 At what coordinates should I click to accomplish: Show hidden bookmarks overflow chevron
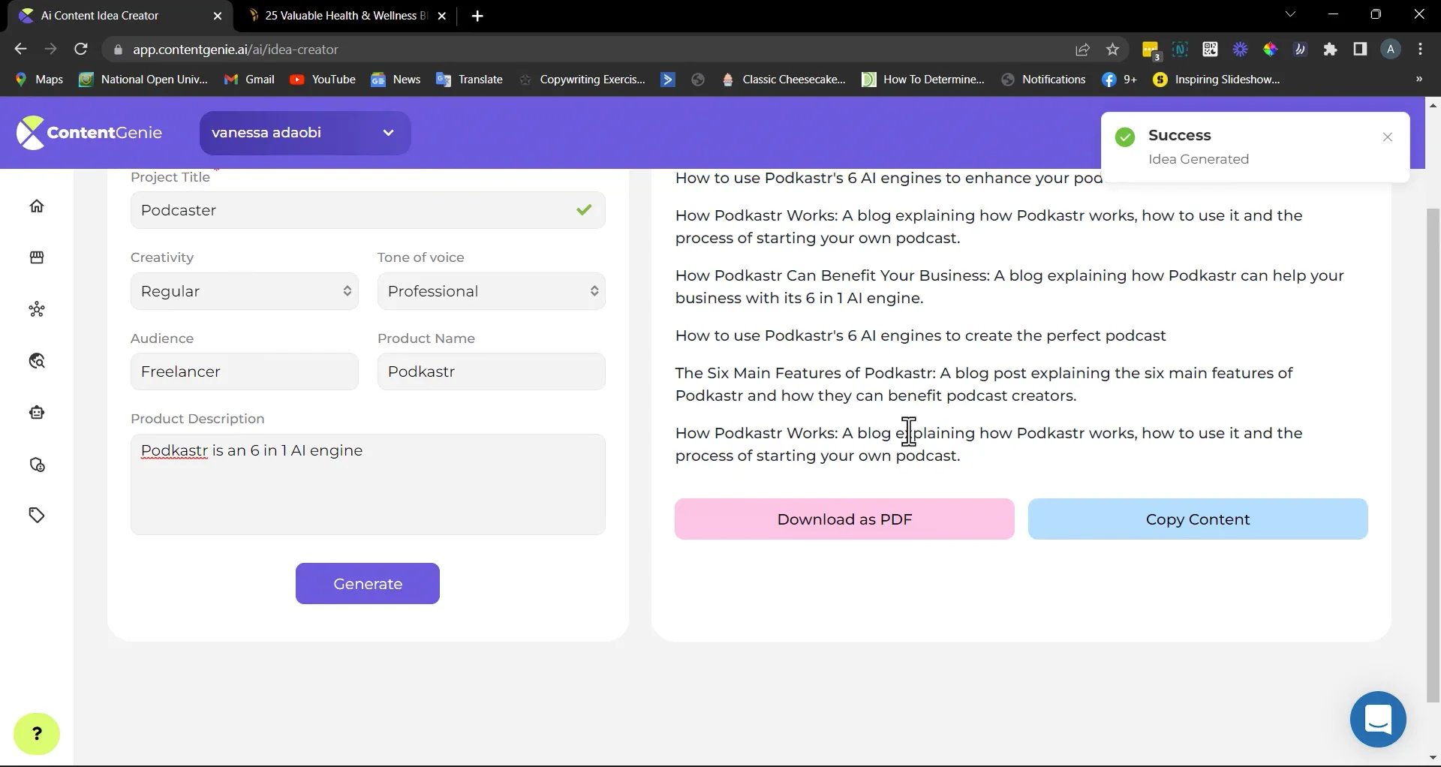tap(1419, 80)
